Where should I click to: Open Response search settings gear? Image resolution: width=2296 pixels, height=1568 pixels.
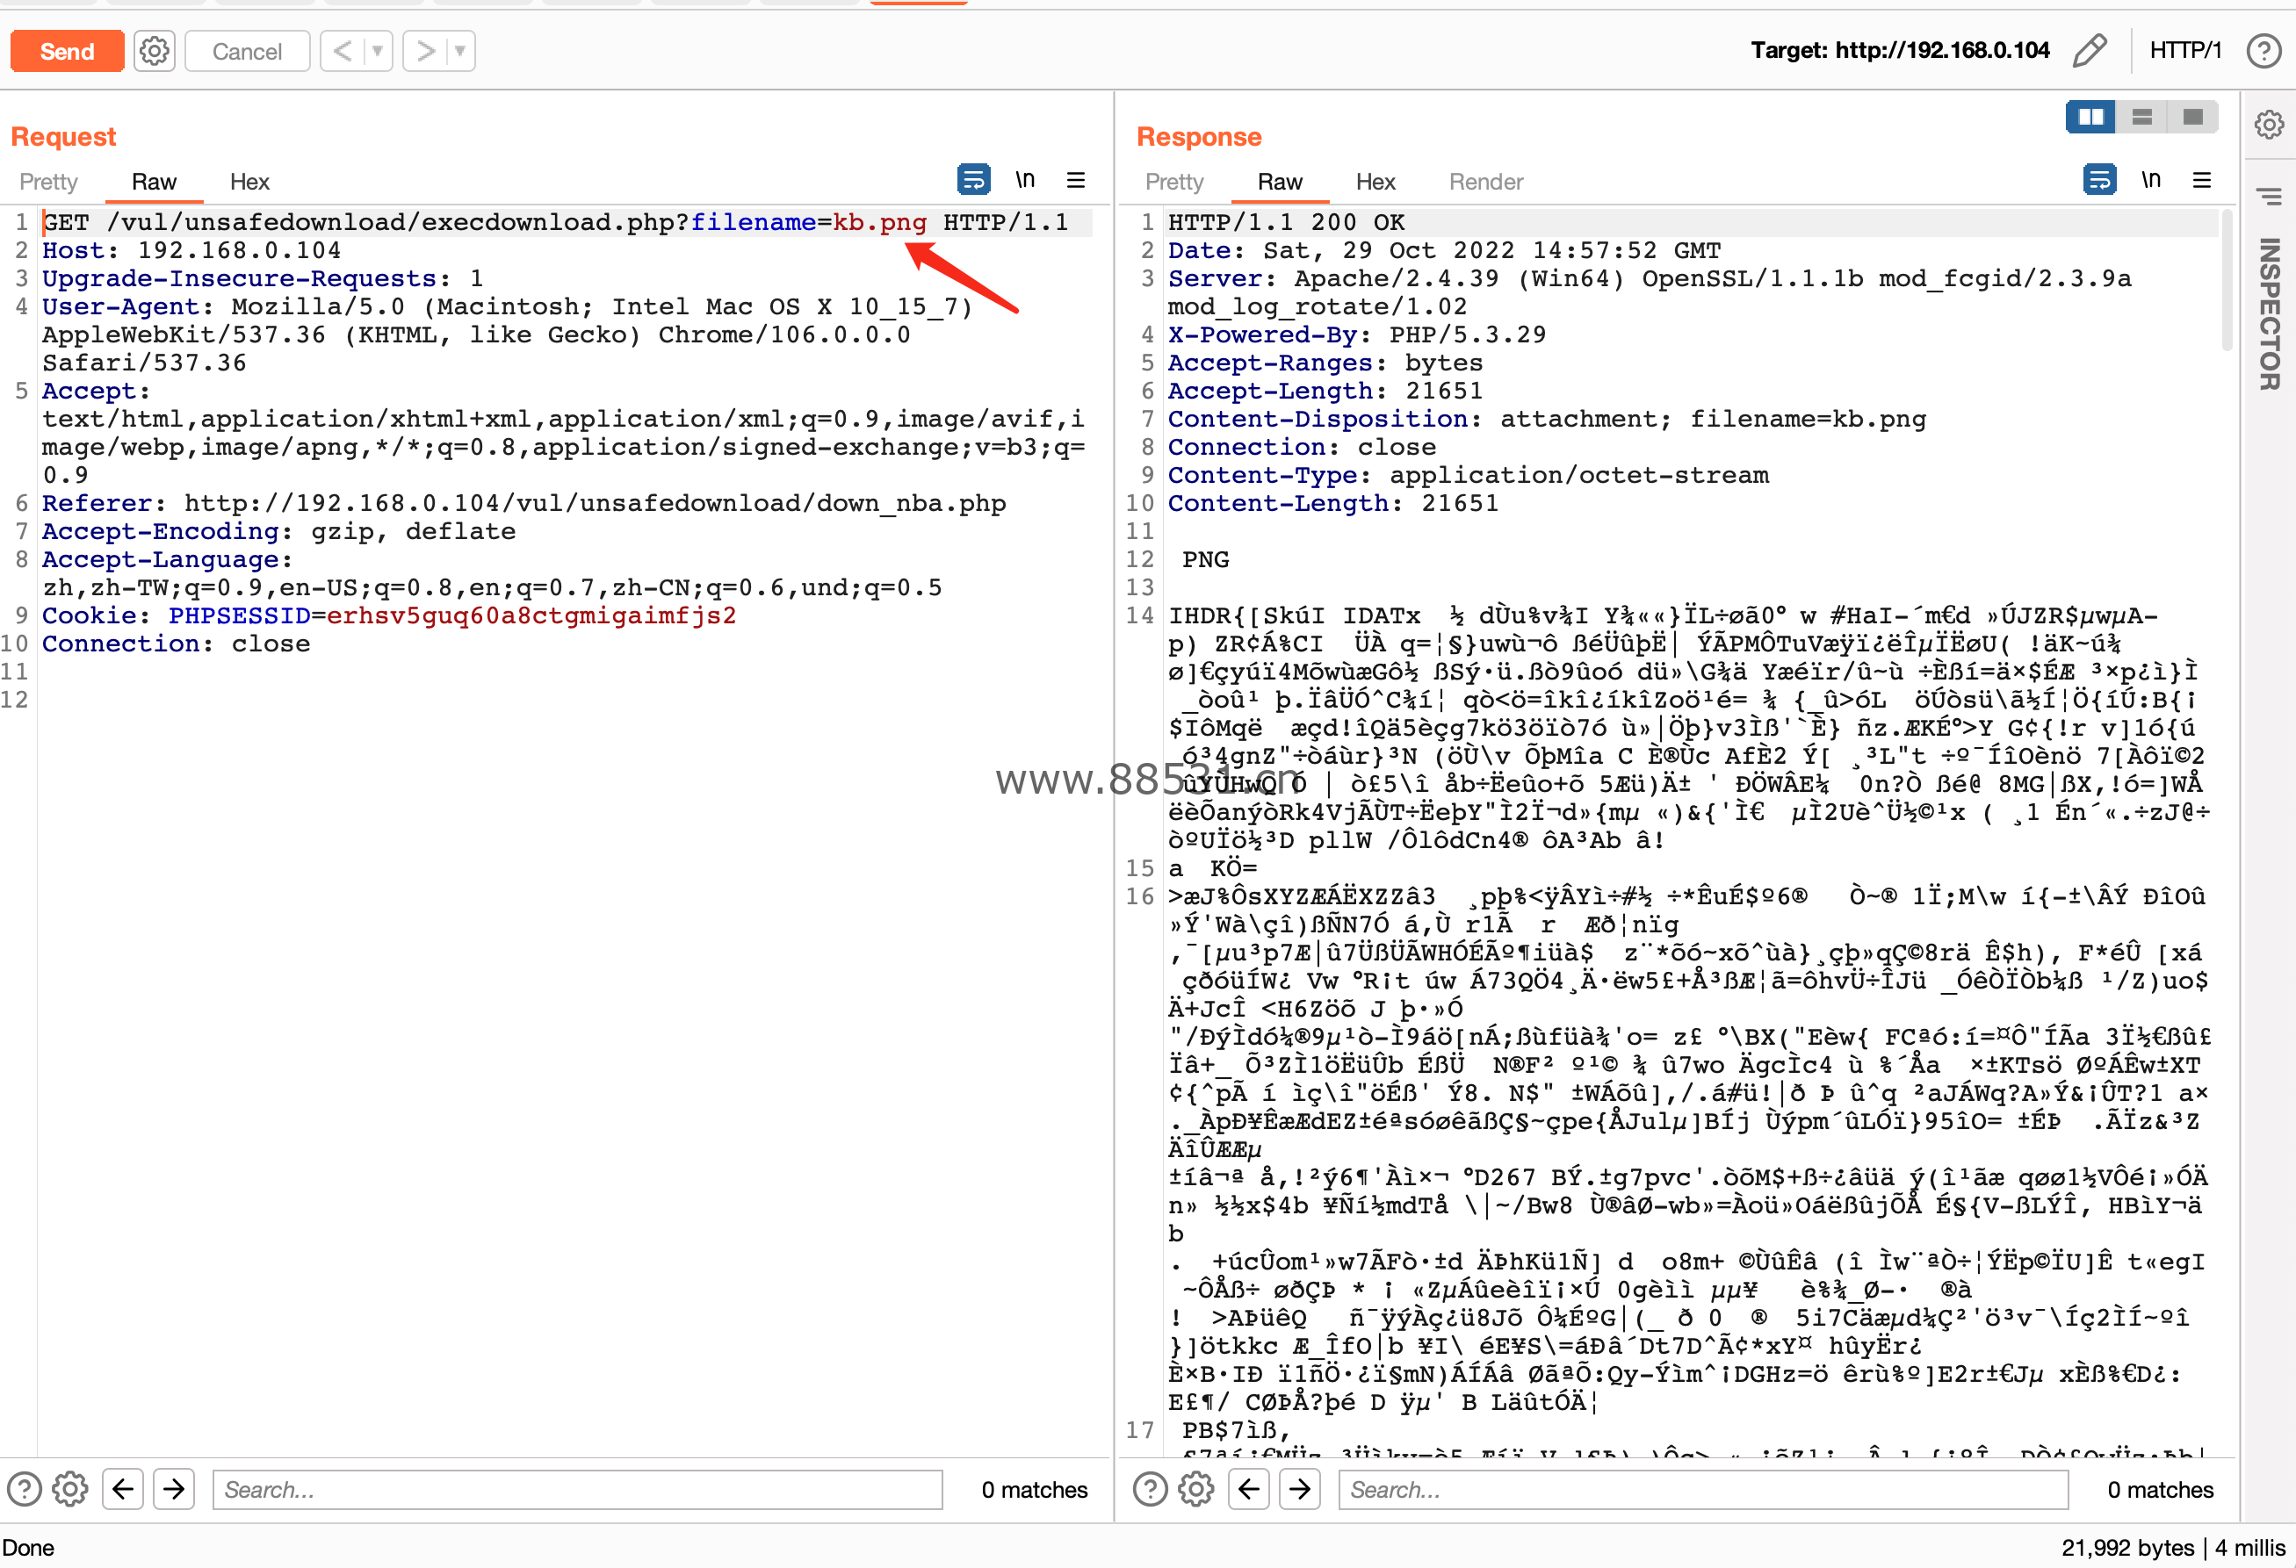click(1196, 1489)
